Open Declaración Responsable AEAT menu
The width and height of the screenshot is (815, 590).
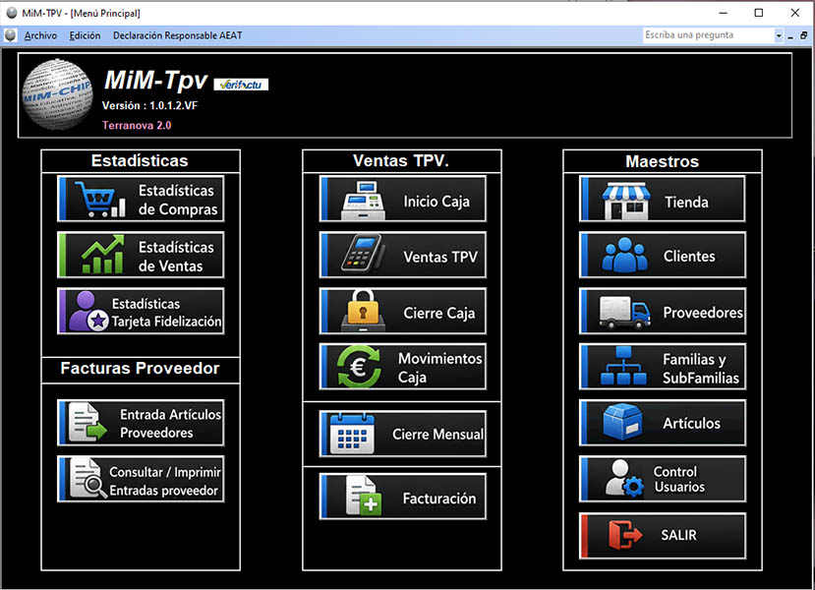pos(177,35)
